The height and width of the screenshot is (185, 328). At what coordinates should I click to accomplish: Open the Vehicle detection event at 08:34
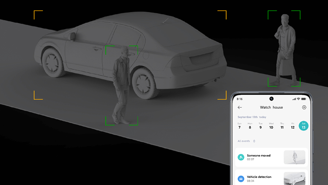259,178
